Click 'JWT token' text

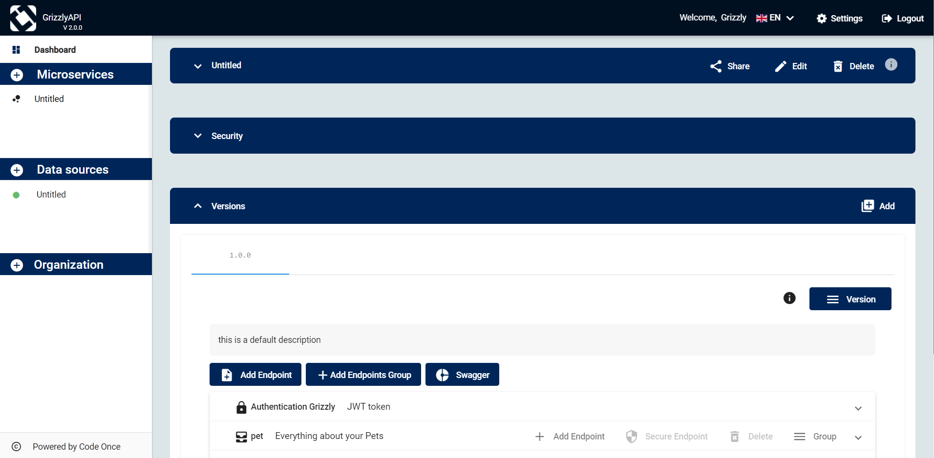pyautogui.click(x=369, y=407)
